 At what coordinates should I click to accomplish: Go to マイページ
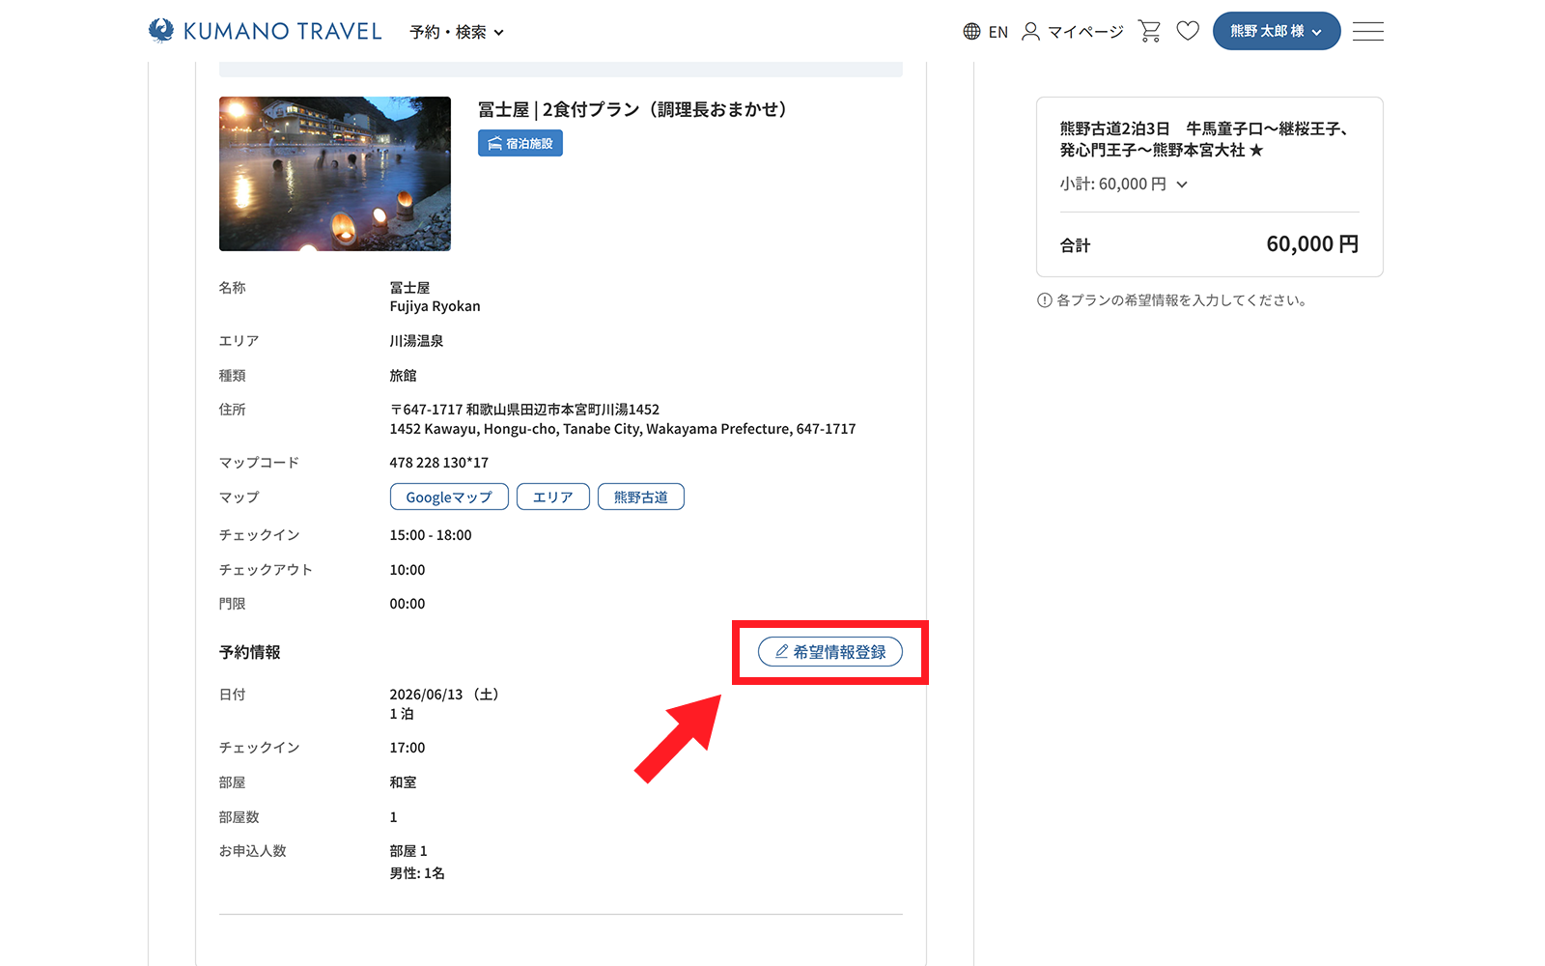tap(1085, 32)
